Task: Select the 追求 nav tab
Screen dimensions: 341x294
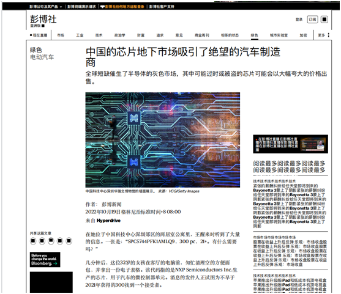Action: coord(160,35)
